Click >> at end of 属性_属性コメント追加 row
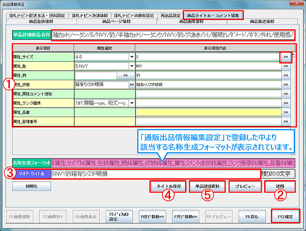The image size is (306, 231). point(286,94)
